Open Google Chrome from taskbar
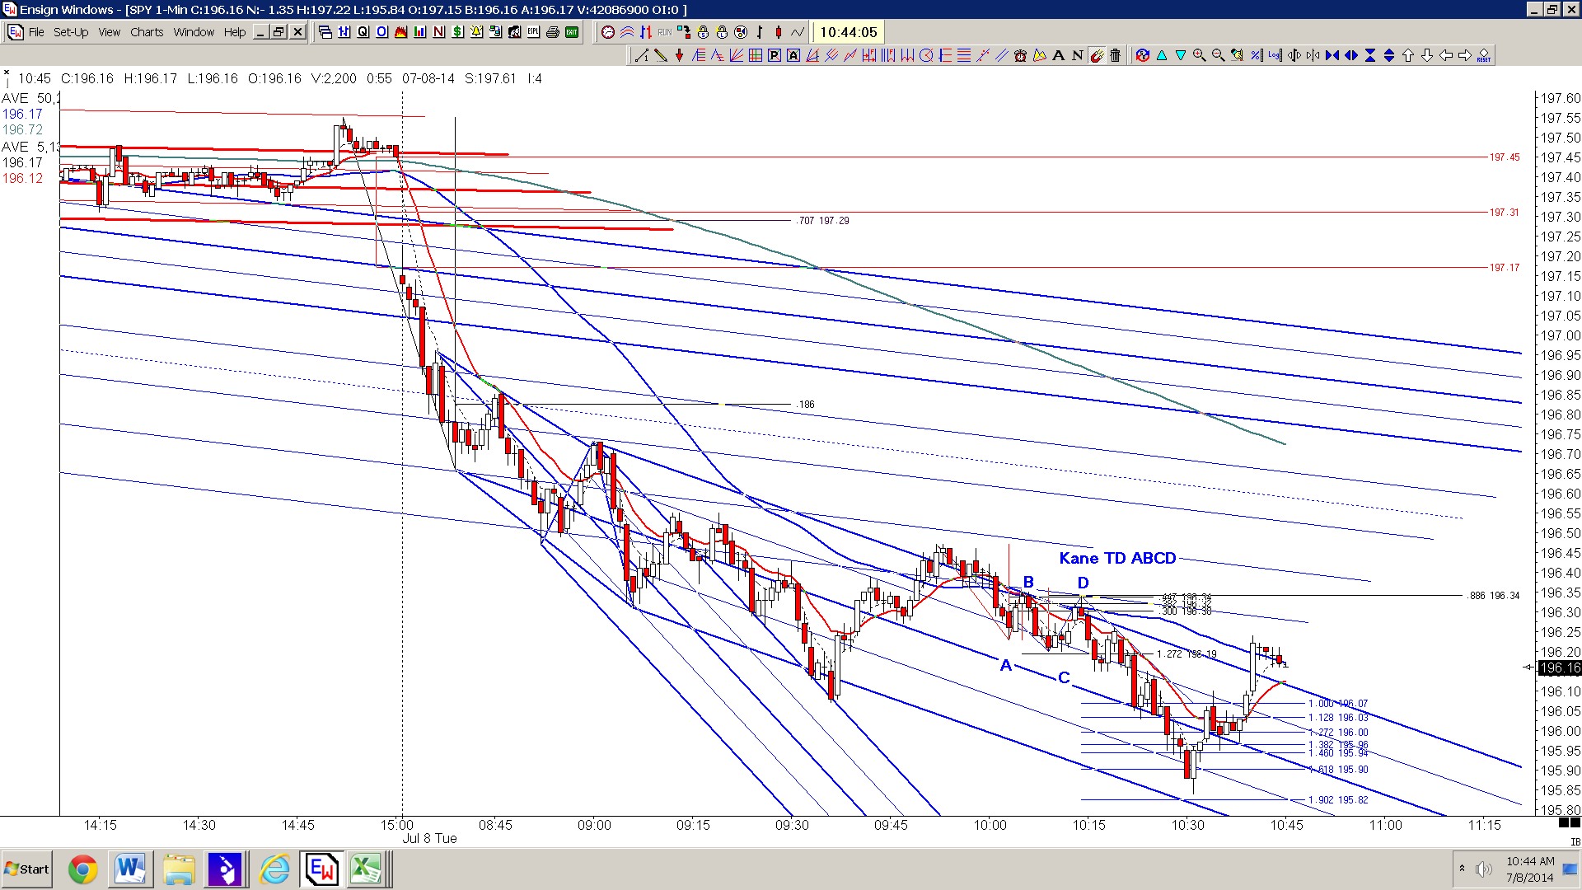The height and width of the screenshot is (890, 1582). coord(82,869)
